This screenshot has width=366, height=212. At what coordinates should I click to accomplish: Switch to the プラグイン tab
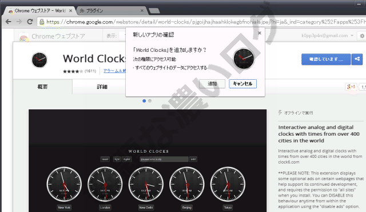click(112, 11)
